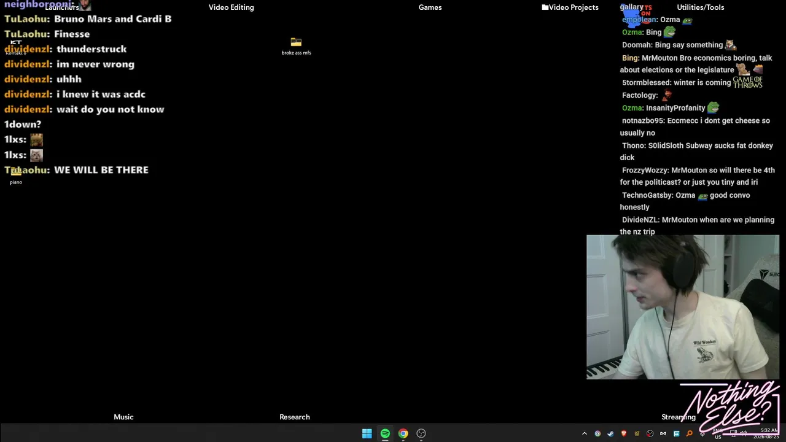Click TechnoGatsby's 'good convo honestly' message
Image resolution: width=786 pixels, height=442 pixels.
coord(685,201)
